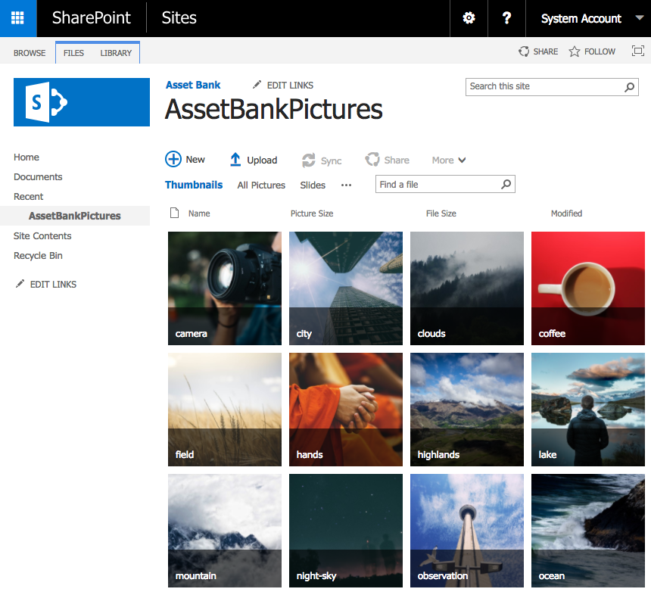Open the More actions dropdown
The height and width of the screenshot is (592, 651).
[448, 160]
